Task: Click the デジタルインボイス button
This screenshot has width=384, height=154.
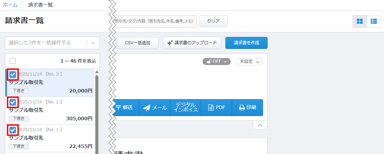Action: coord(185,108)
